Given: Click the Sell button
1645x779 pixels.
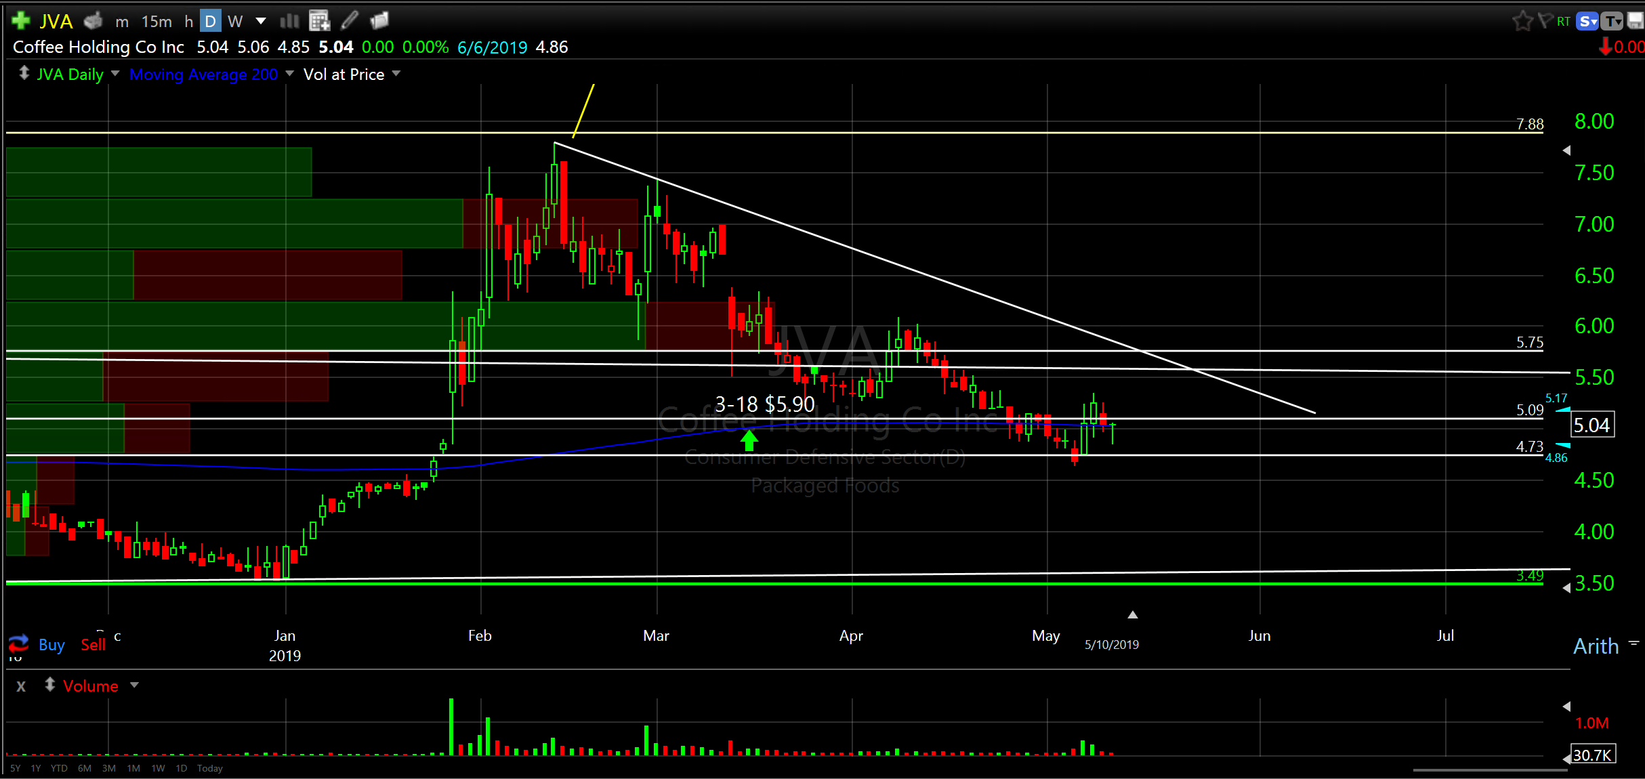Looking at the screenshot, I should tap(93, 644).
